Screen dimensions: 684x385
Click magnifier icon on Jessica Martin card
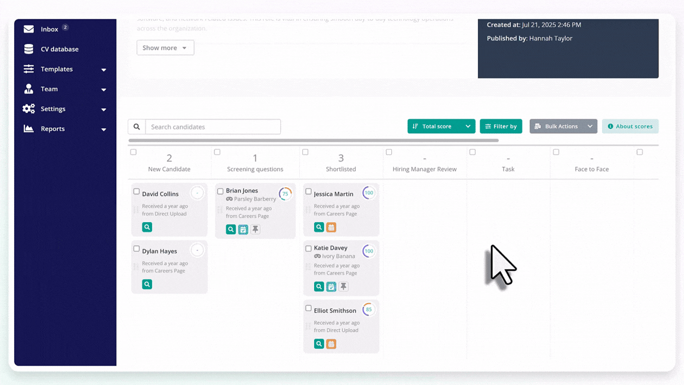pos(319,227)
